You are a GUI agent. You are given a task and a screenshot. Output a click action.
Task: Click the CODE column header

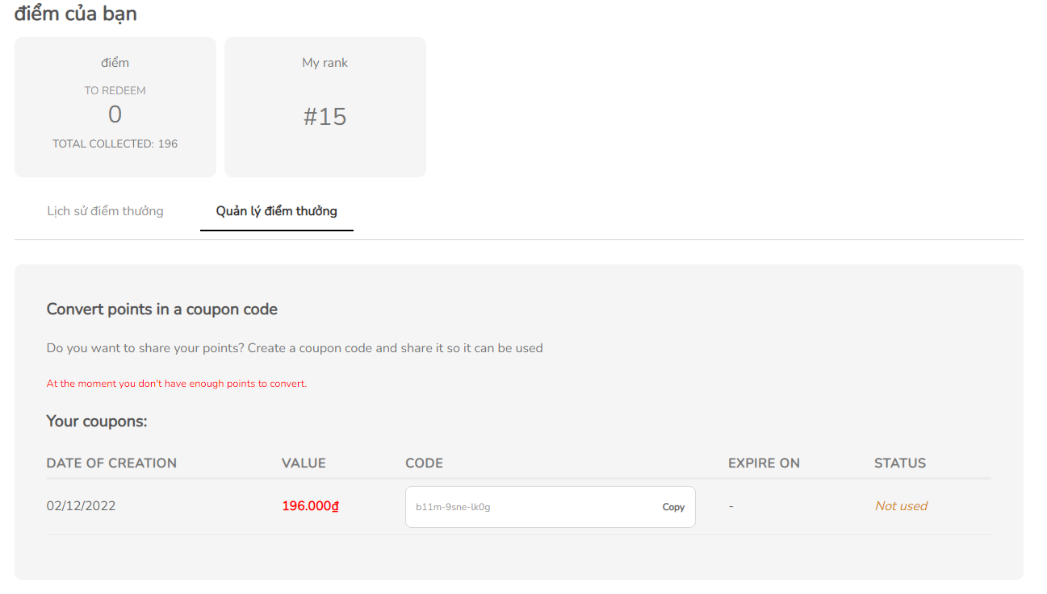tap(424, 463)
